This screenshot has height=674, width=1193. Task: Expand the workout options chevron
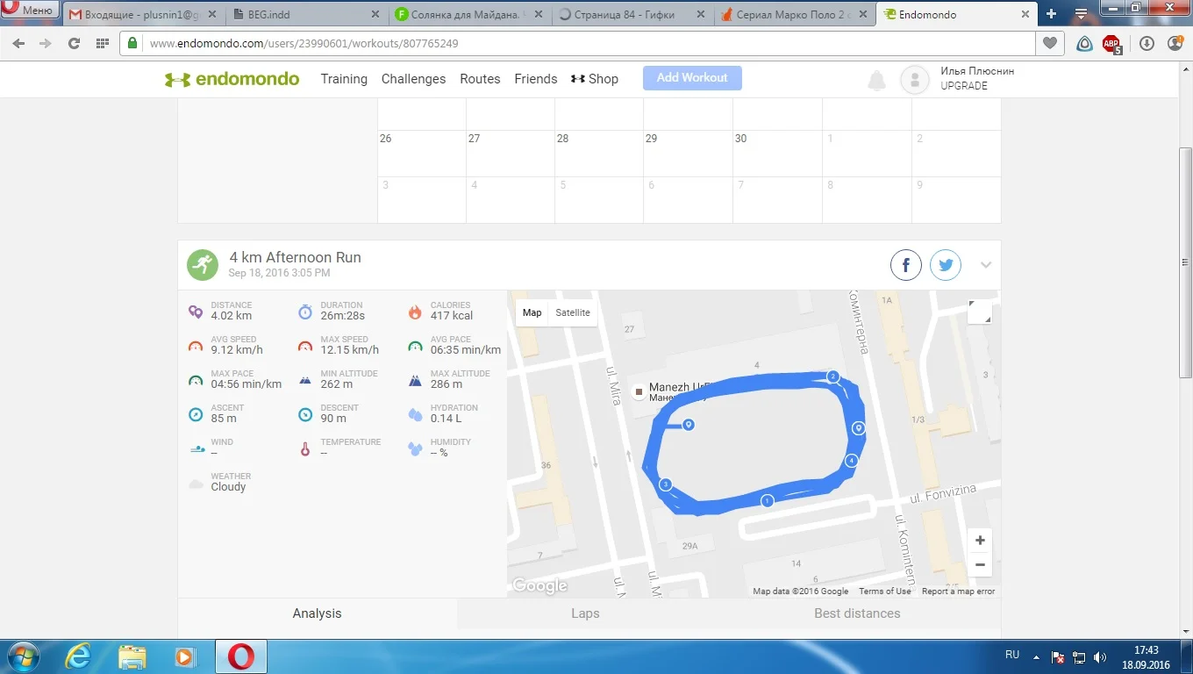[986, 265]
